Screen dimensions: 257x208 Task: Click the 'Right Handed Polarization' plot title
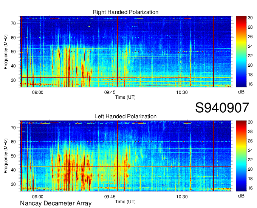[x=125, y=12]
